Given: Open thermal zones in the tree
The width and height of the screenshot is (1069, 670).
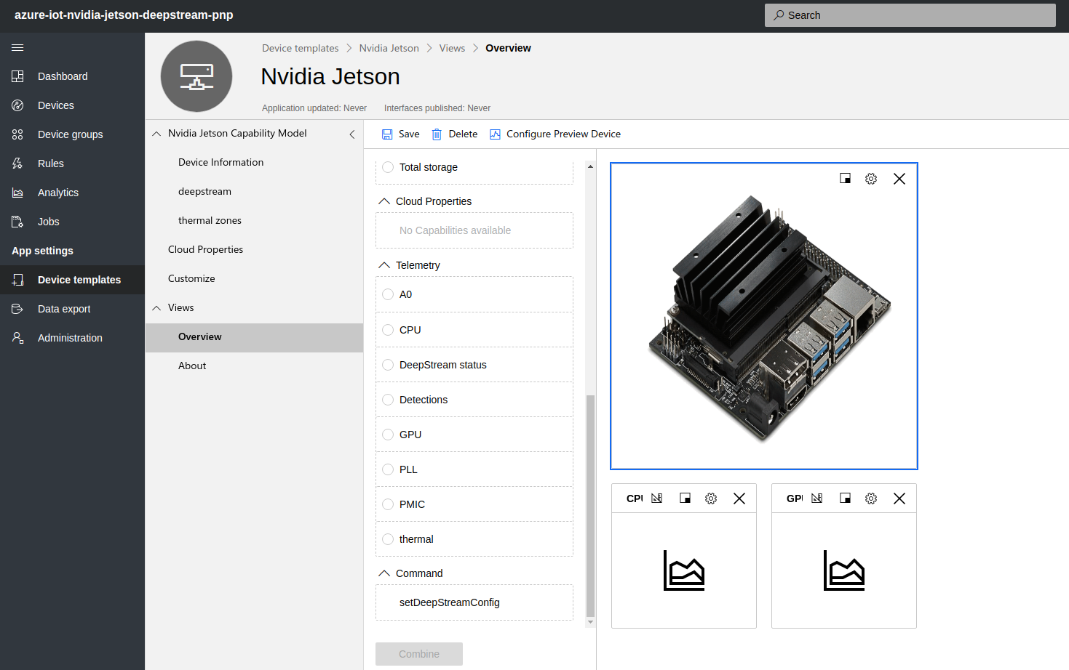Looking at the screenshot, I should point(210,220).
